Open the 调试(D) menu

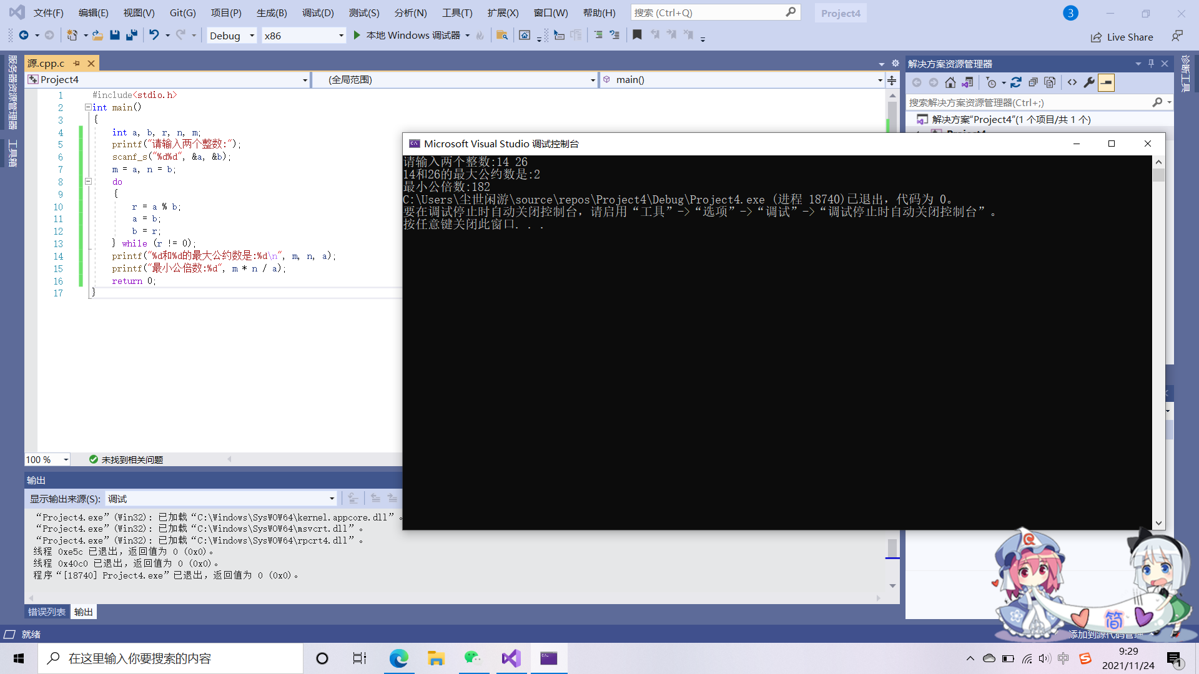click(x=318, y=12)
